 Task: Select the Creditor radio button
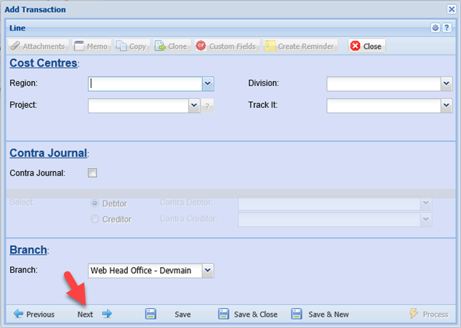95,219
